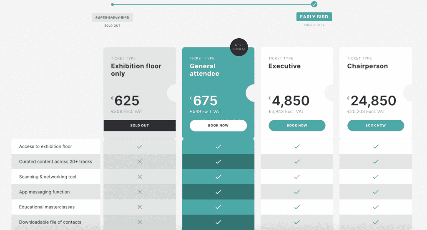Screen dimensions: 427x230
Task: Click Exhibition floor only Downloadable contacts X icon
Action: click(140, 222)
